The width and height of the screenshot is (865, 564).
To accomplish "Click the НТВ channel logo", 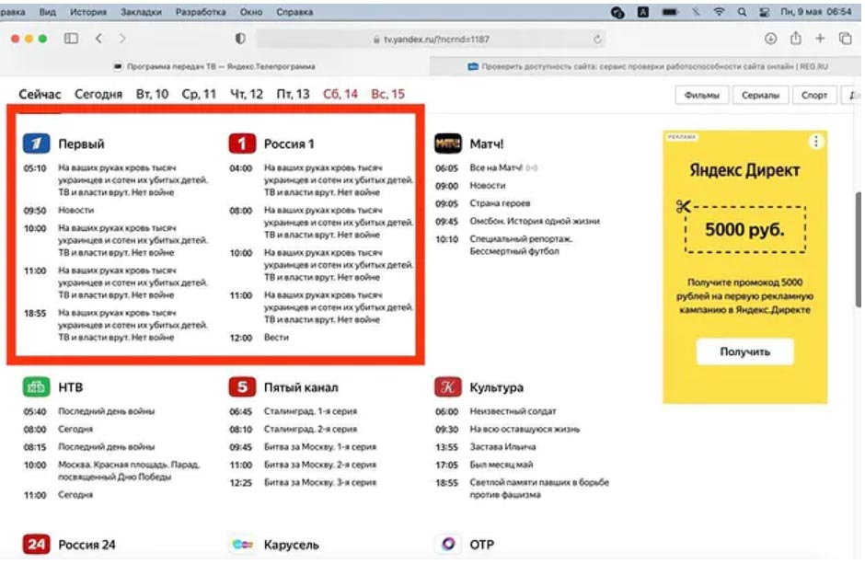I will [x=37, y=387].
